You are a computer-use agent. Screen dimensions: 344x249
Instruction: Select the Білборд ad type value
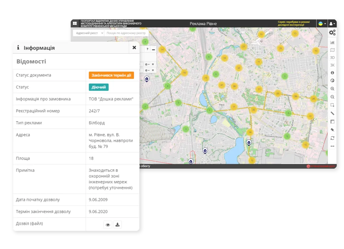97,123
